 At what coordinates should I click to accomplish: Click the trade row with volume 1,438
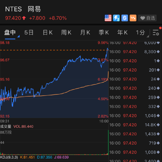pos(135,134)
